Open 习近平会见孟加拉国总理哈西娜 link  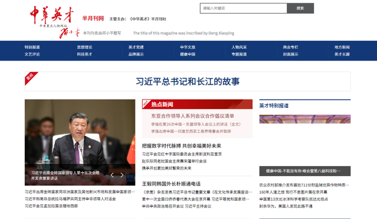point(51,206)
